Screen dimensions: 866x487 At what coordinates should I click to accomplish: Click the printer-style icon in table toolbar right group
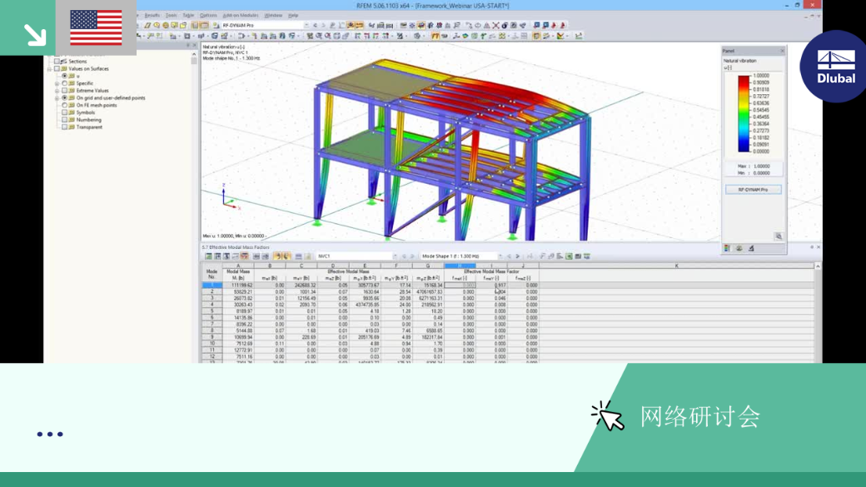coord(578,256)
